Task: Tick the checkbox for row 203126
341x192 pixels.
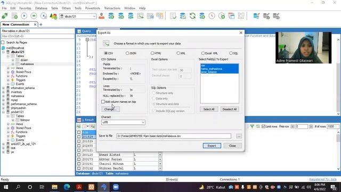Action: pos(79,155)
